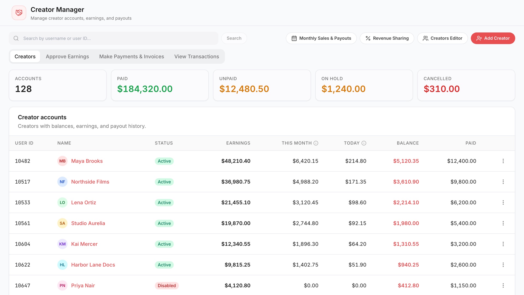Click the search magnifier icon
This screenshot has height=295, width=524.
pos(16,38)
